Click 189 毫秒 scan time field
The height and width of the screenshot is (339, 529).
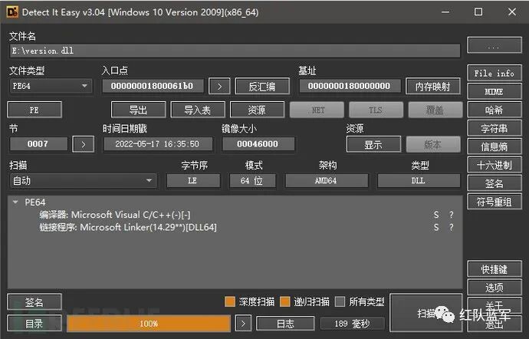point(352,324)
